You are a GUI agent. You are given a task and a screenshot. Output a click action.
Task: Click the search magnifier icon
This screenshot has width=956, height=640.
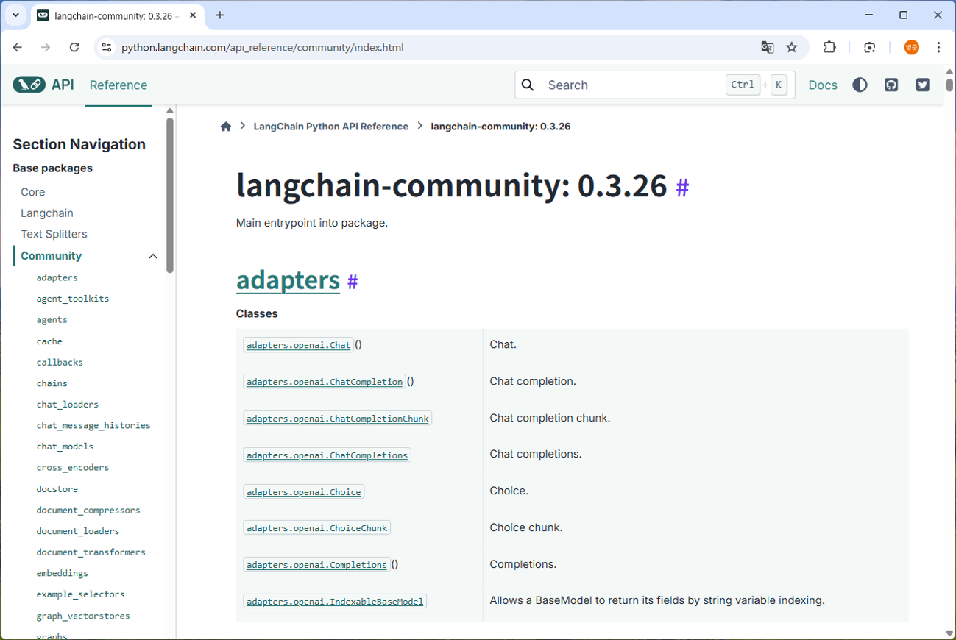coord(528,85)
